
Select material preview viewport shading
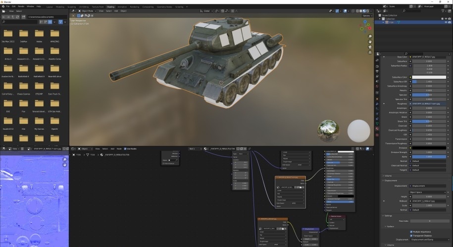click(364, 11)
